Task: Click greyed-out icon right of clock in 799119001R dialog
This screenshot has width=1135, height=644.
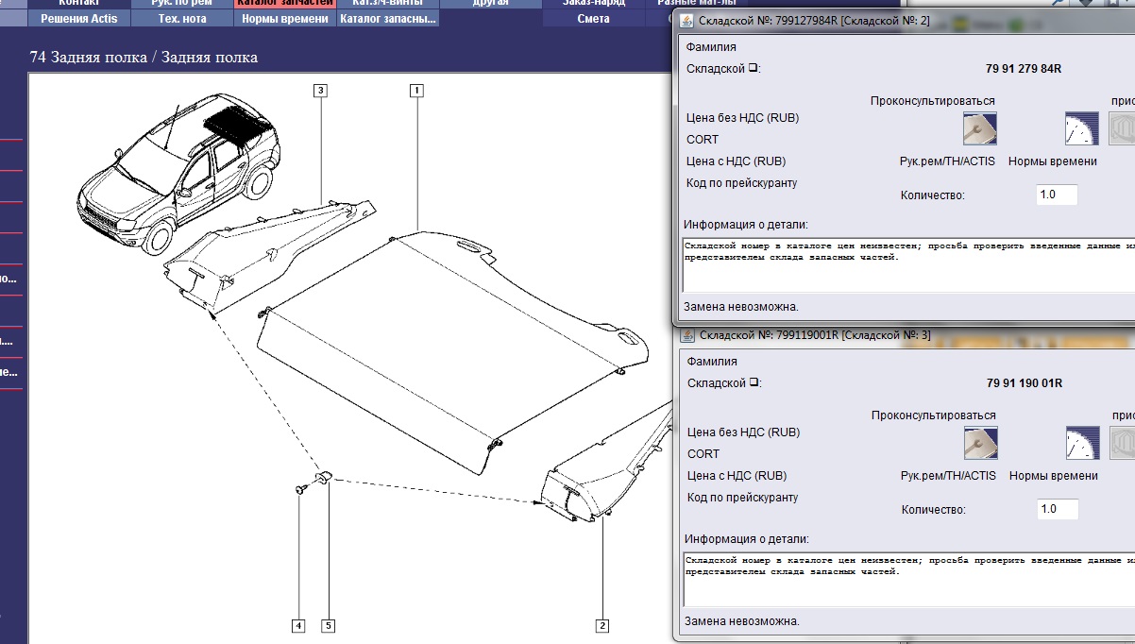Action: (x=1122, y=443)
